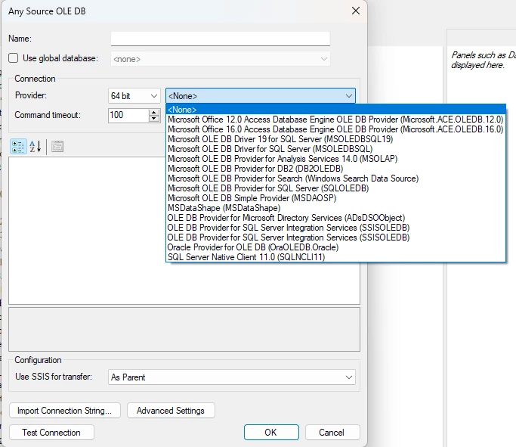Viewport: 516px width, 447px height.
Task: Increase Command timeout with up arrow
Action: pyautogui.click(x=153, y=112)
